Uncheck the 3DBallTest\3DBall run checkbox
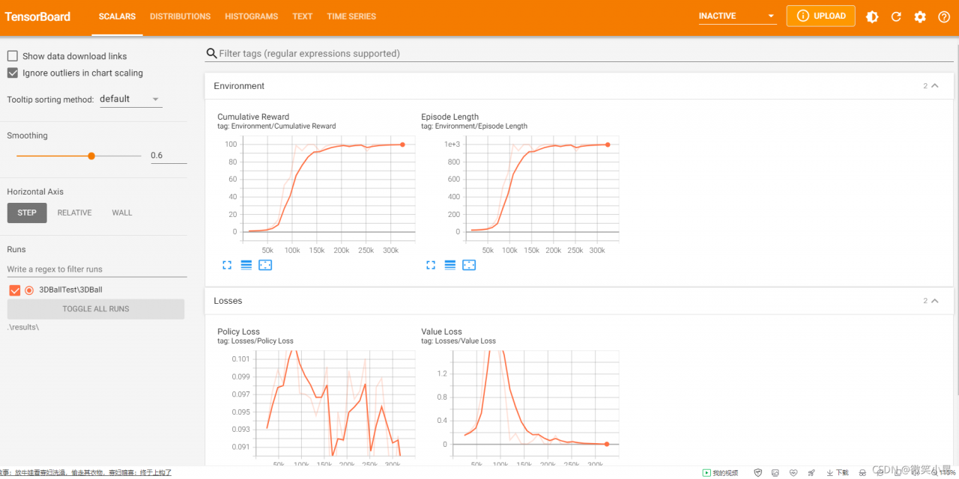959x479 pixels. tap(15, 290)
